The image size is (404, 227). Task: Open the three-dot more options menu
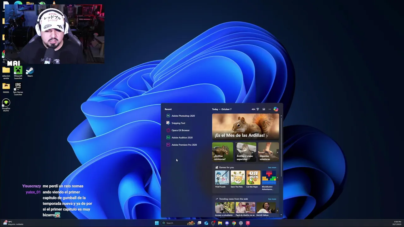tap(270, 109)
